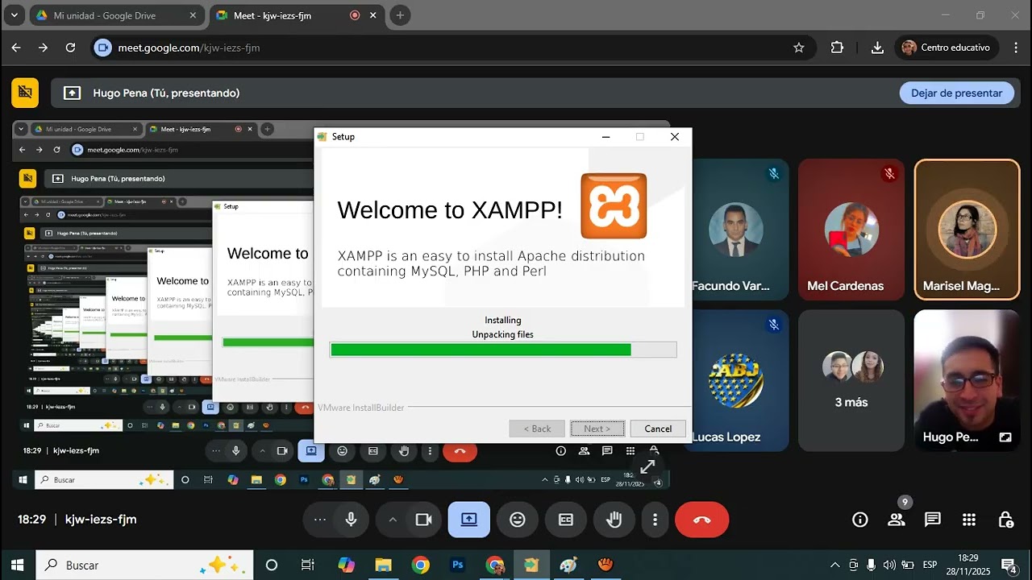Open Meet meeting details info icon
The image size is (1032, 580).
click(860, 520)
